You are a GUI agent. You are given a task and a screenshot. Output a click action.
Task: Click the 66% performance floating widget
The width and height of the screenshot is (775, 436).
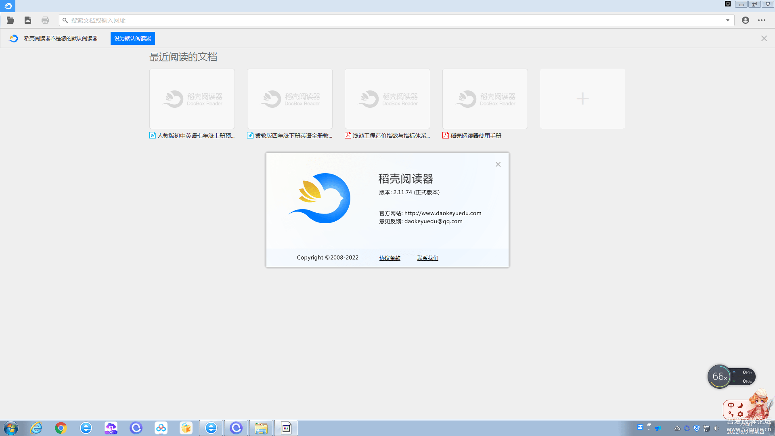click(720, 377)
